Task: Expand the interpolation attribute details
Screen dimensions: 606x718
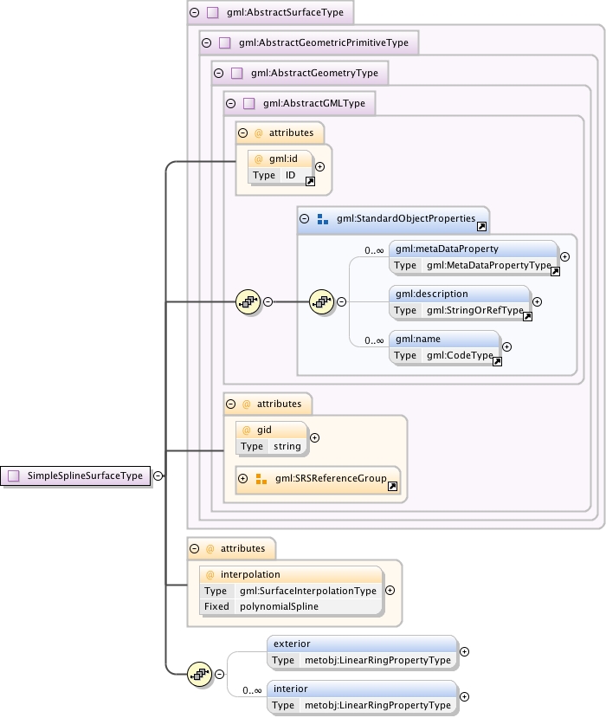Action: point(390,590)
